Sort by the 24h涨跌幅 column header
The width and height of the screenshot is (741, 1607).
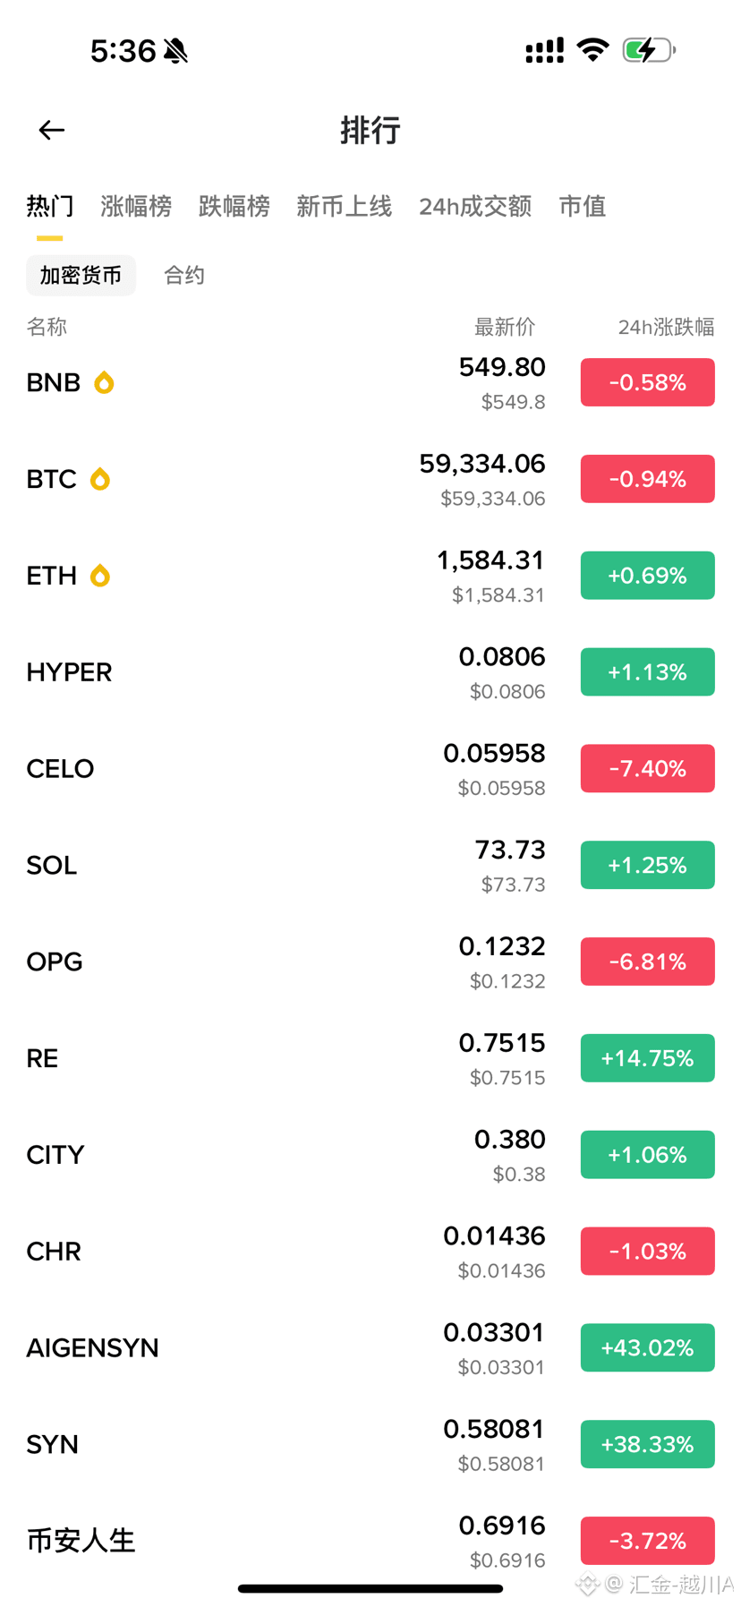click(x=666, y=328)
